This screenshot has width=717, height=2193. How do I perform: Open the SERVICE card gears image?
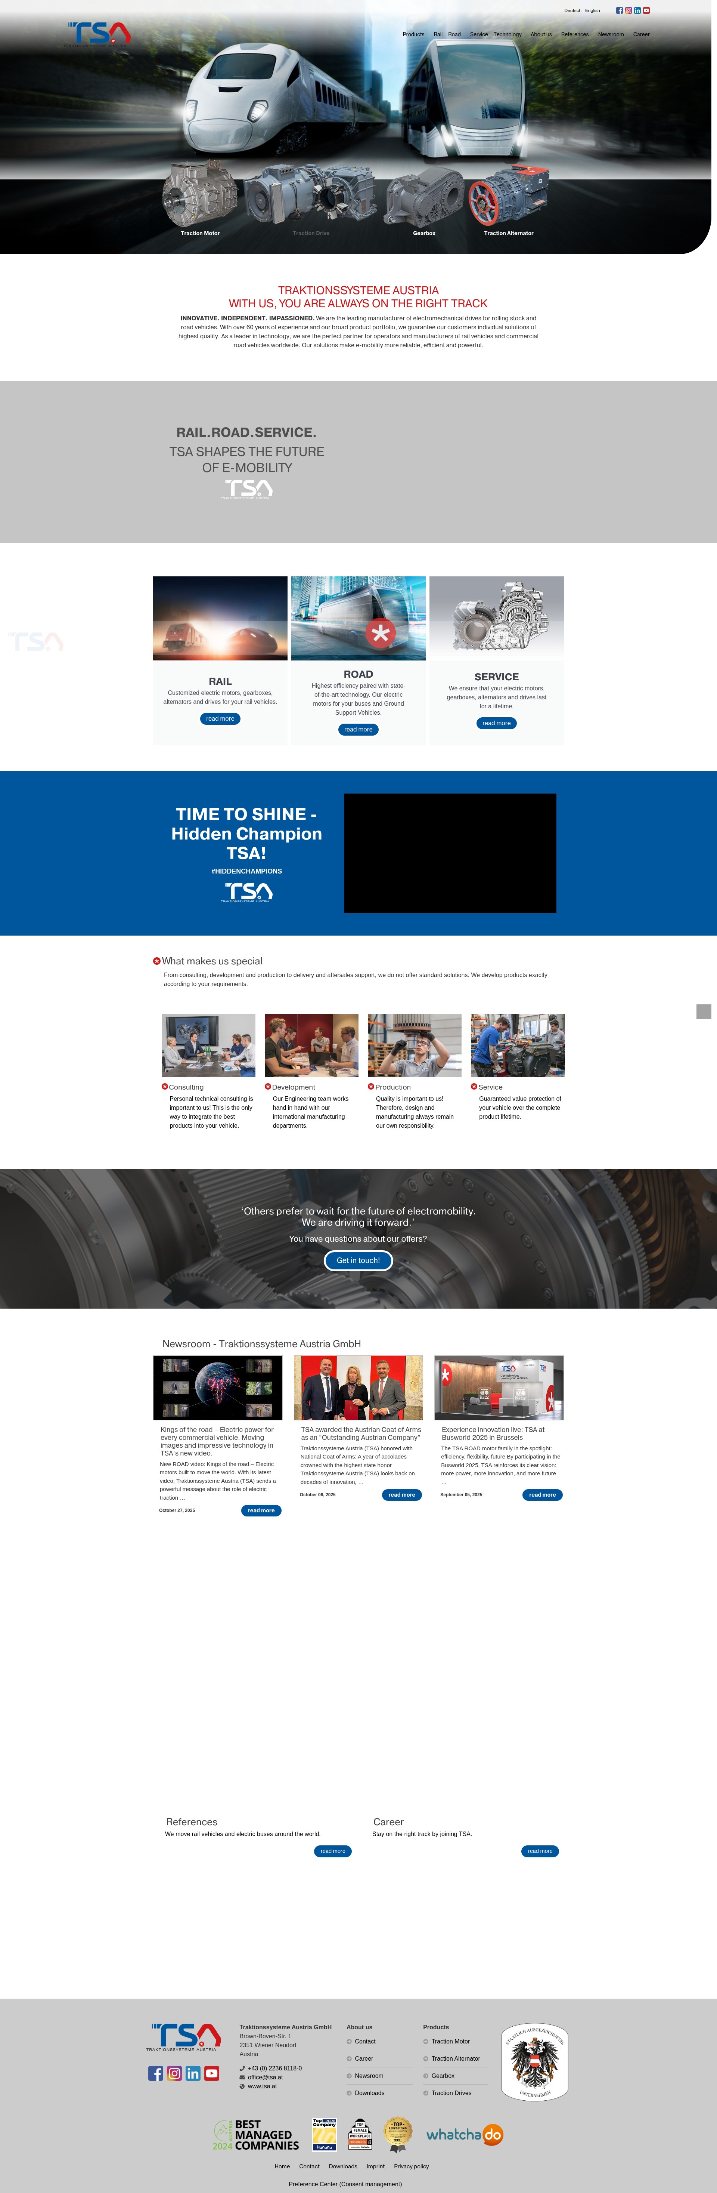pyautogui.click(x=497, y=618)
